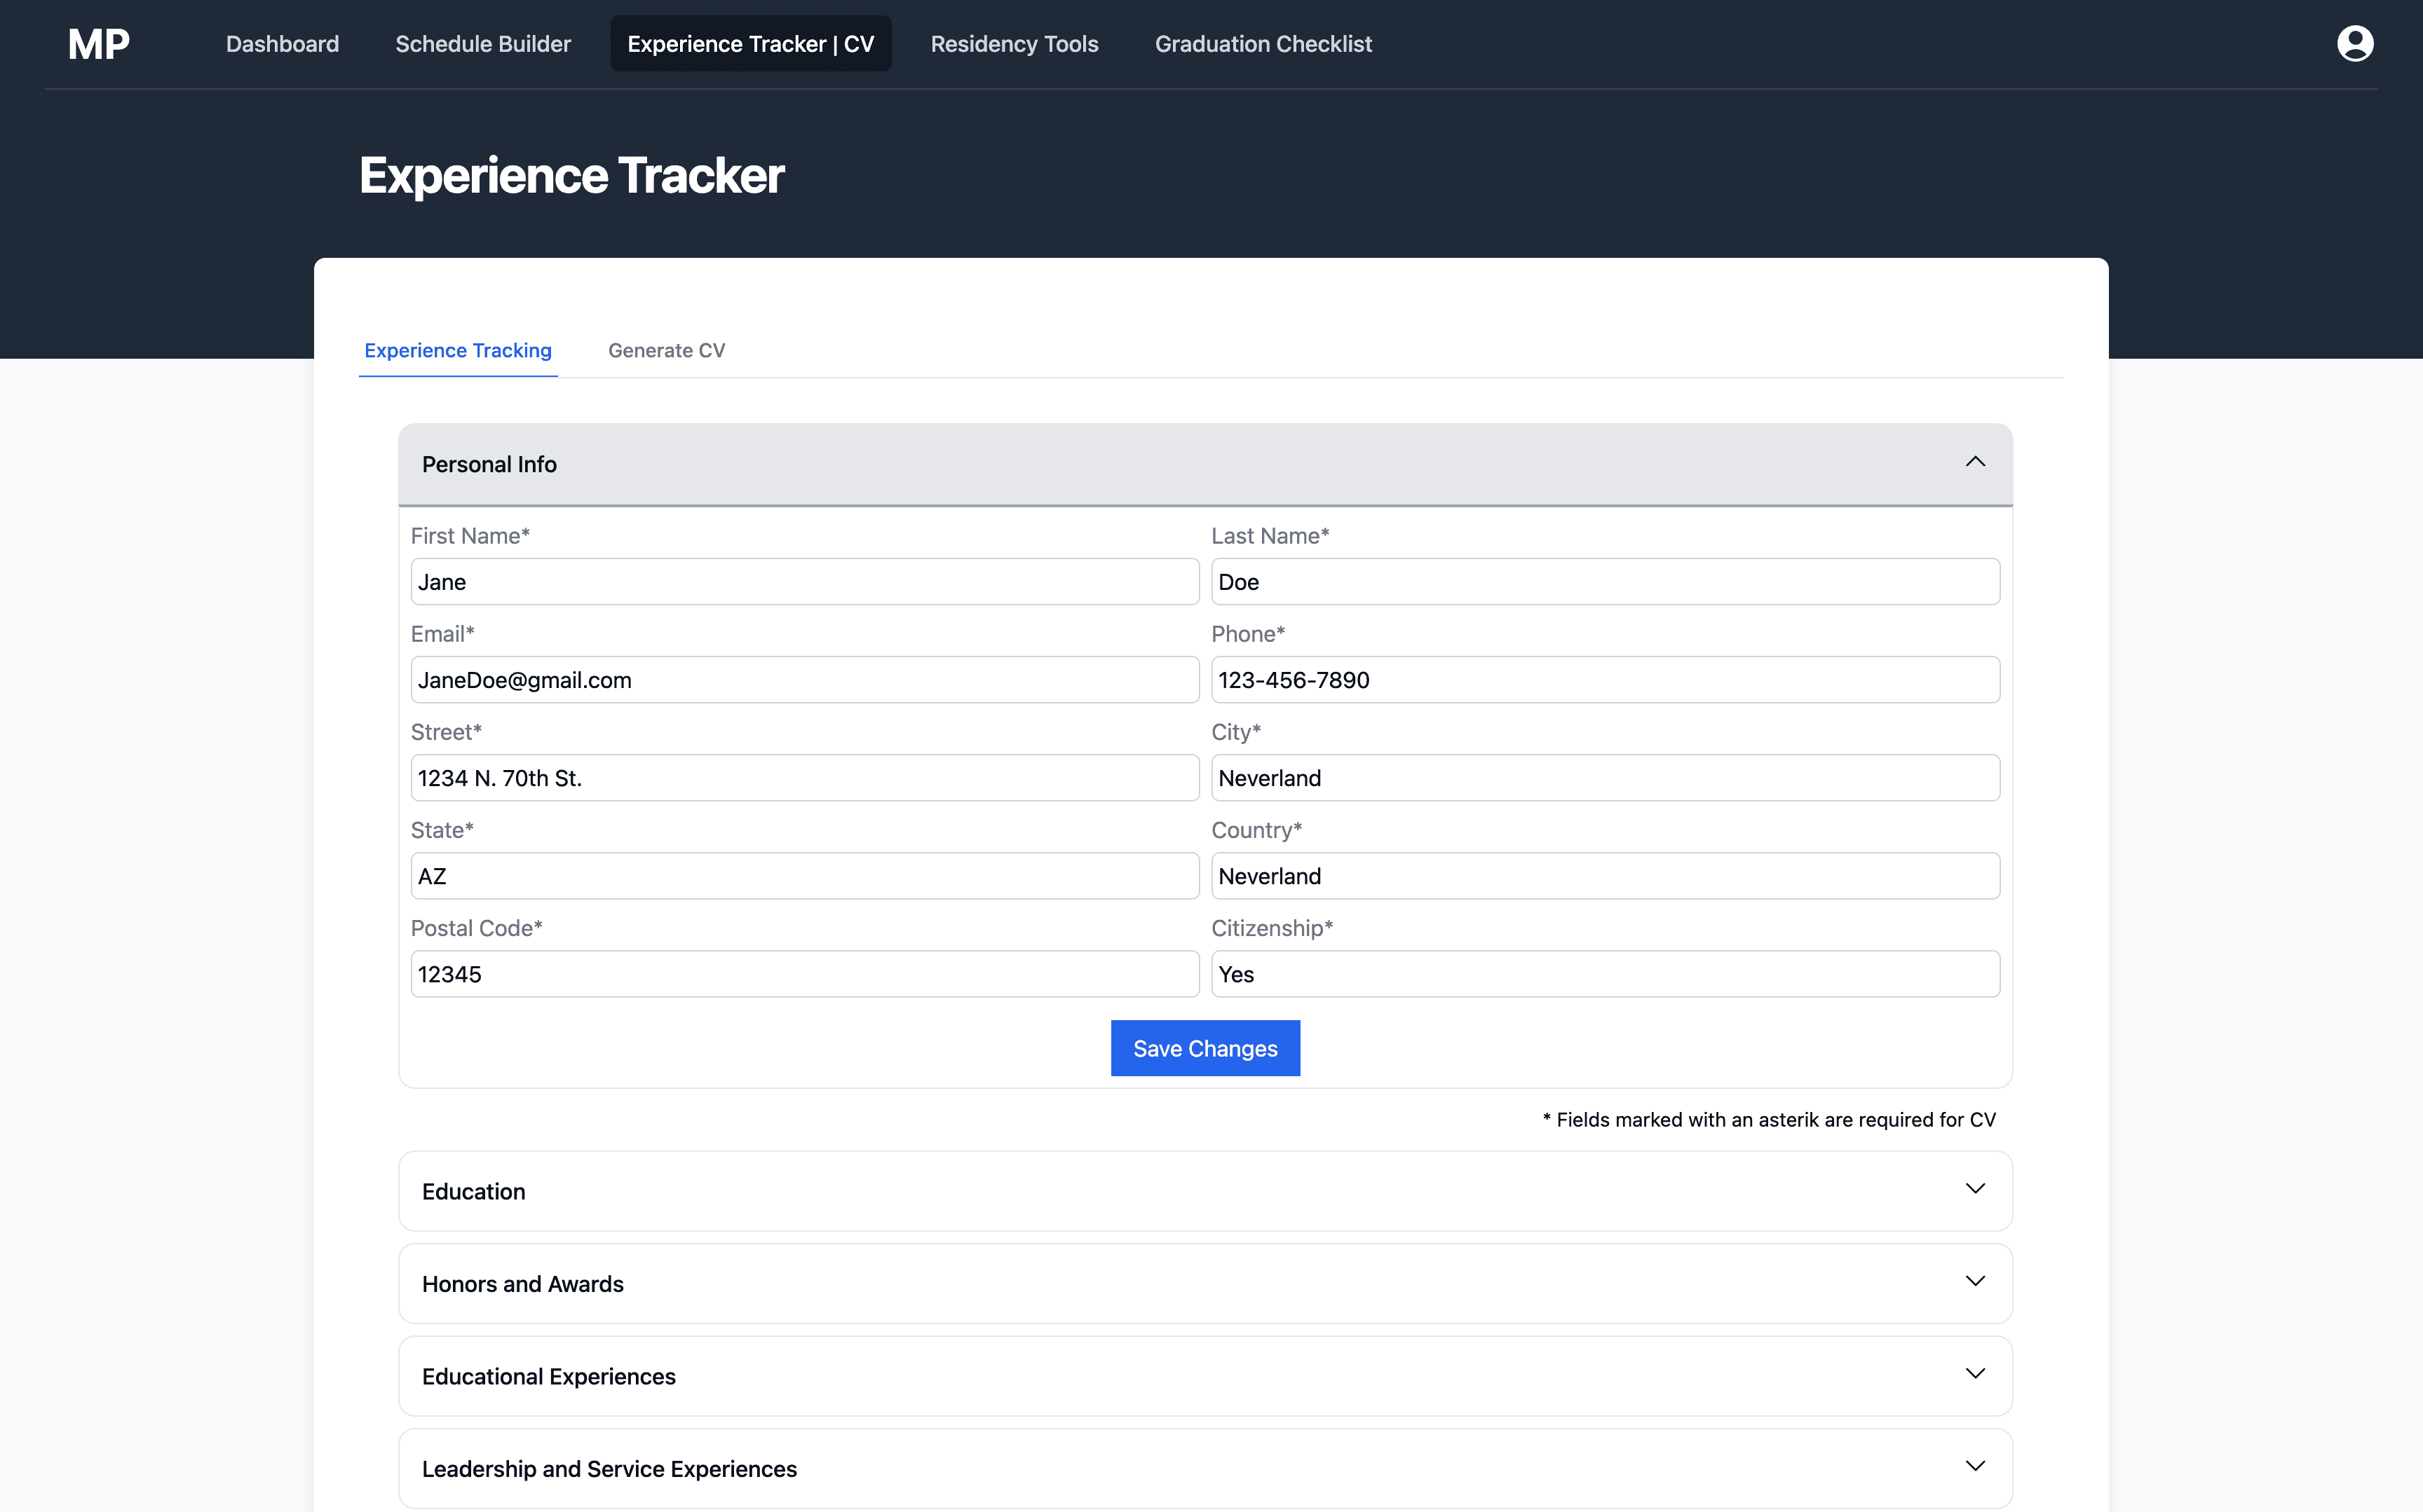Collapse the Personal Info section chevron
Image resolution: width=2423 pixels, height=1512 pixels.
[x=1974, y=462]
